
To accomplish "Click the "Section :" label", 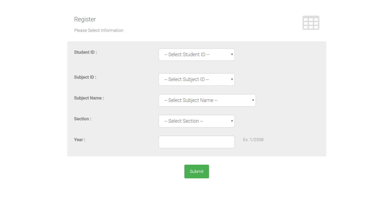I will click(x=82, y=119).
